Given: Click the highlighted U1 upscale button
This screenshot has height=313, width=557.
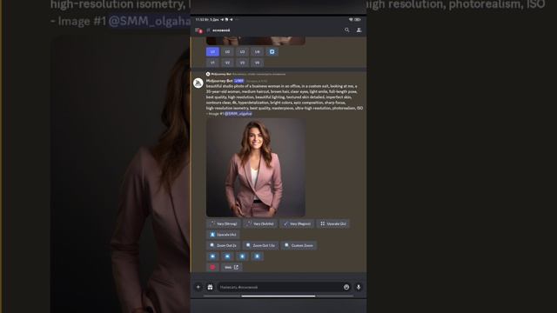Looking at the screenshot, I should [x=212, y=52].
